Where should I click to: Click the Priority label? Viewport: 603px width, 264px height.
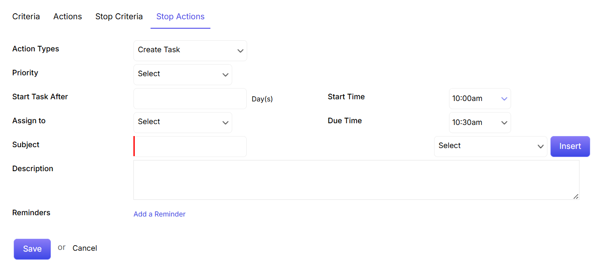(25, 73)
